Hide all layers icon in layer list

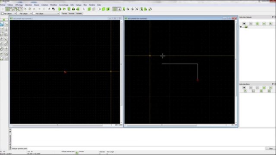click(x=251, y=24)
